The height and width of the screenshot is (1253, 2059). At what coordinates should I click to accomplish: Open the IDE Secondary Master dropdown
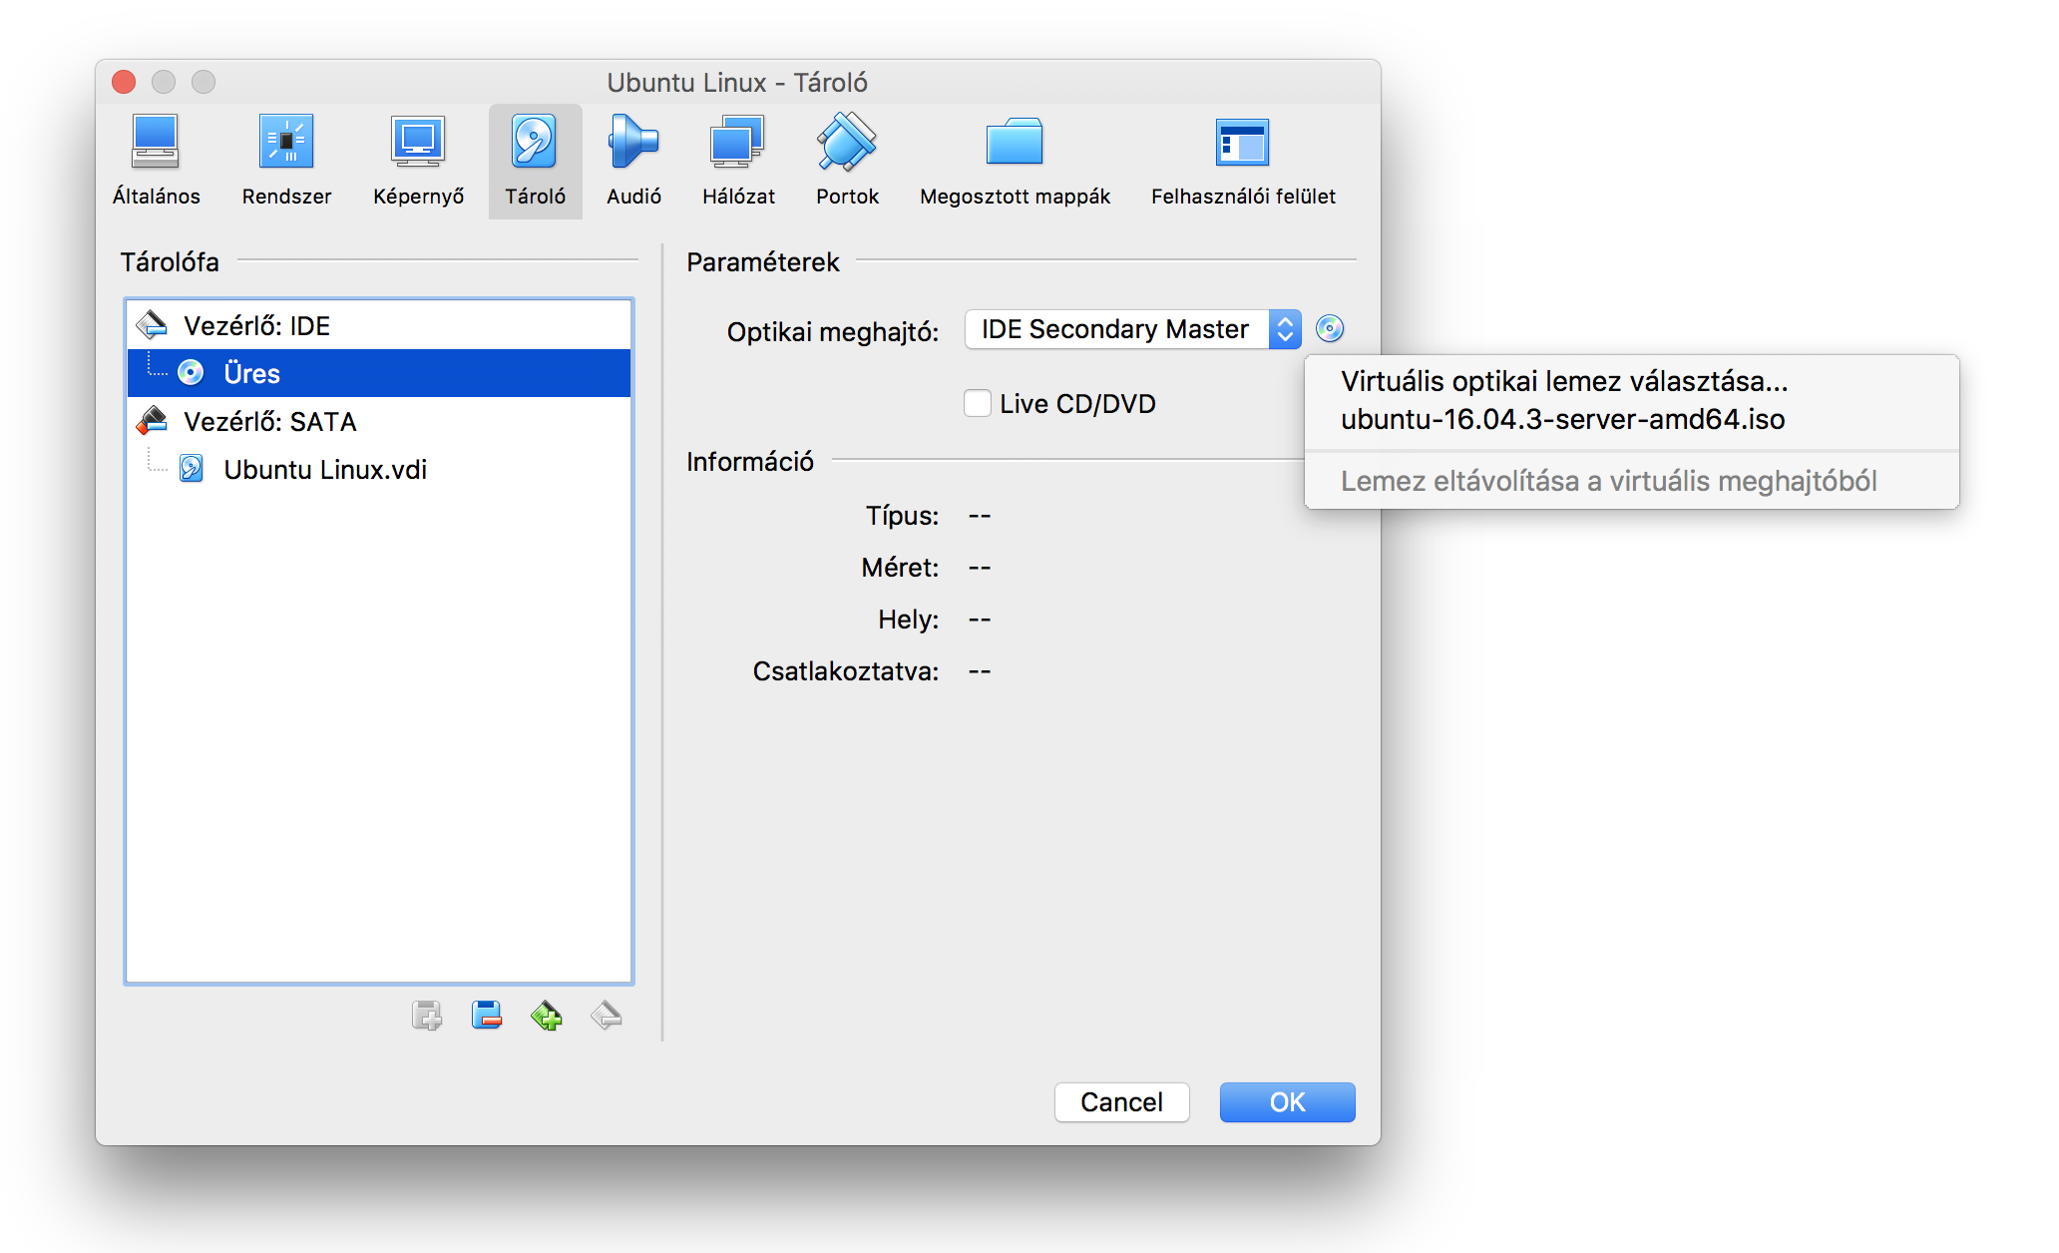tap(1132, 329)
